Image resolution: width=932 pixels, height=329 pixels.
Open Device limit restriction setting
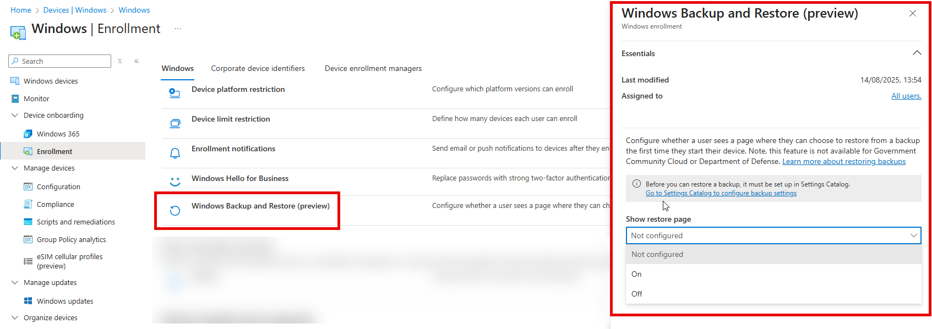pyautogui.click(x=231, y=119)
